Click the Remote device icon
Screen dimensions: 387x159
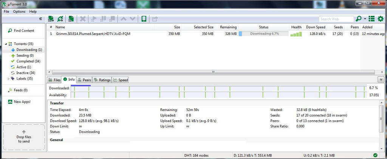click(x=144, y=19)
